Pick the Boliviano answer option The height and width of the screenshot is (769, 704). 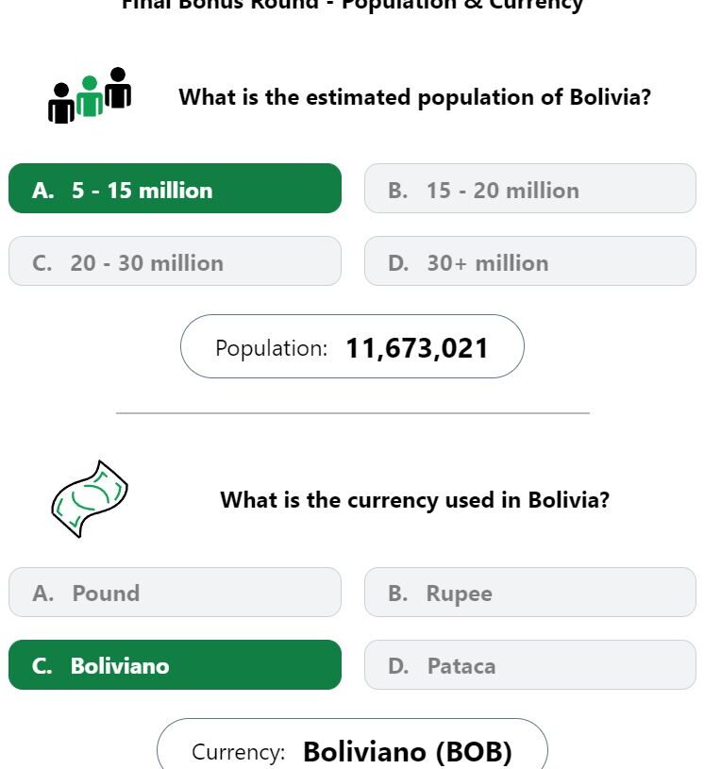(x=176, y=664)
